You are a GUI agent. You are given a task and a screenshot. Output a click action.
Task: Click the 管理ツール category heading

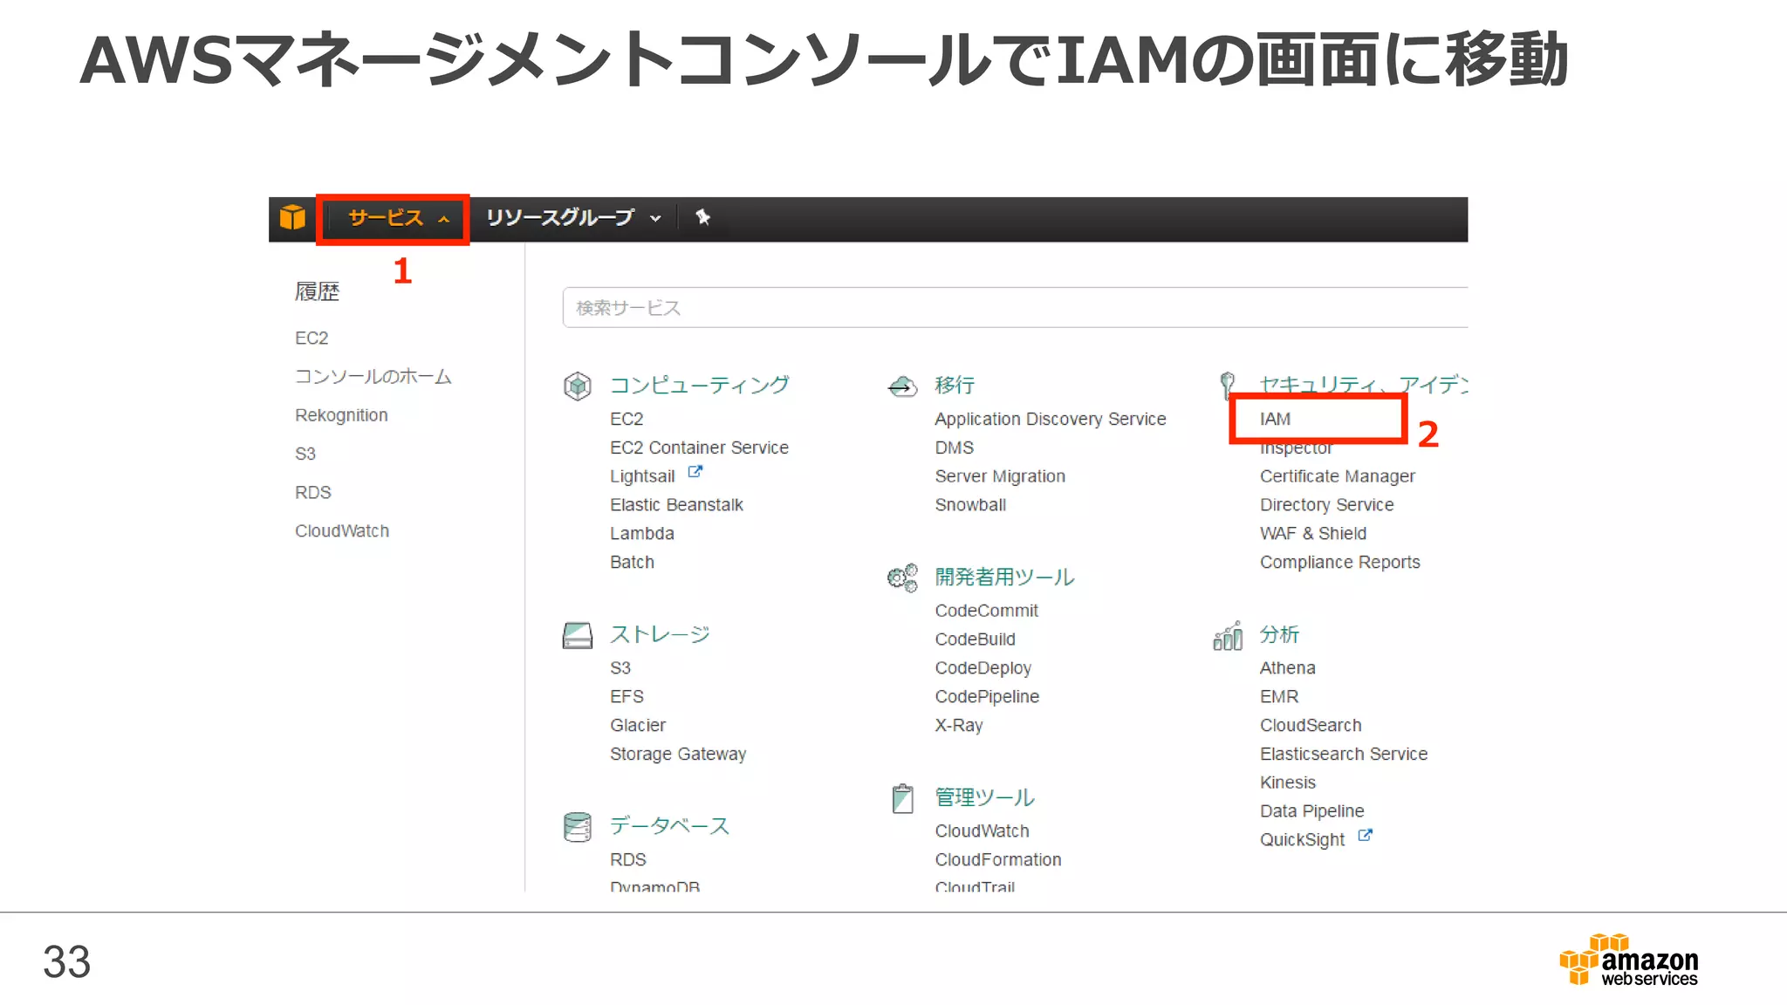(x=984, y=798)
